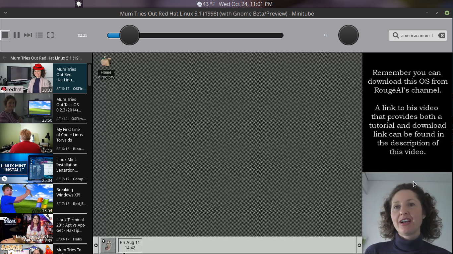Click the Hak5 channel label
The width and height of the screenshot is (453, 254).
point(78,239)
